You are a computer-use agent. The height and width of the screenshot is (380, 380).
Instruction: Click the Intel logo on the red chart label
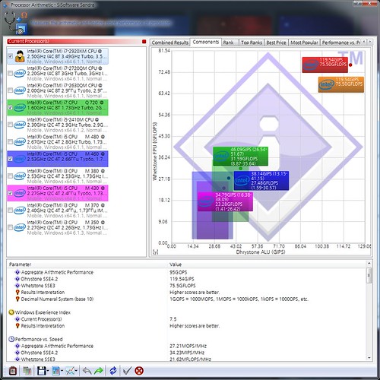pos(311,65)
